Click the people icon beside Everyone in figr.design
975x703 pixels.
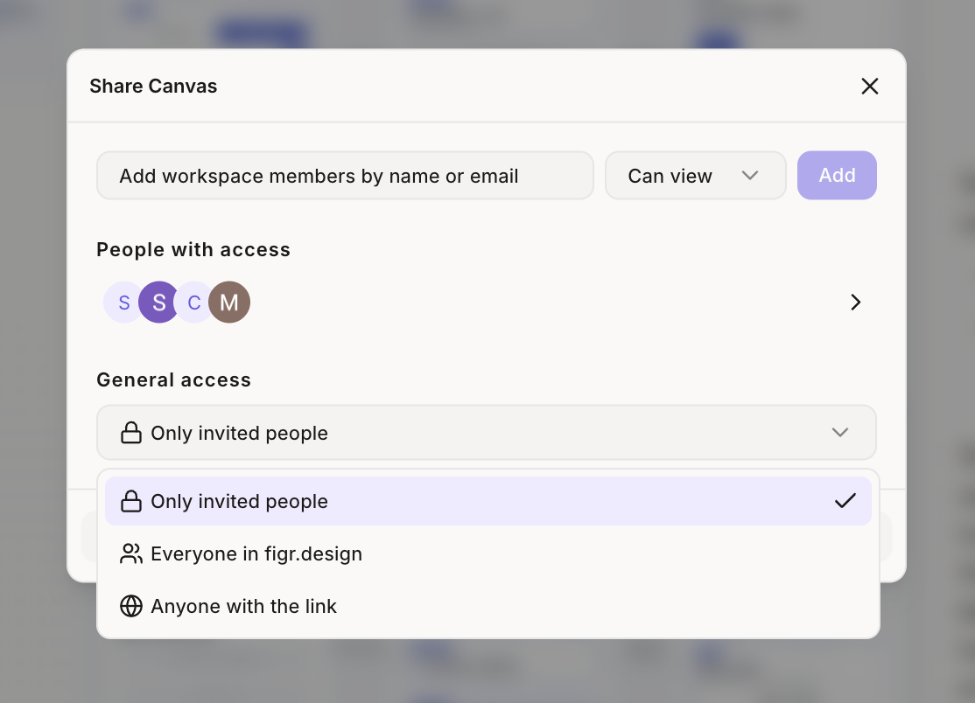point(131,553)
